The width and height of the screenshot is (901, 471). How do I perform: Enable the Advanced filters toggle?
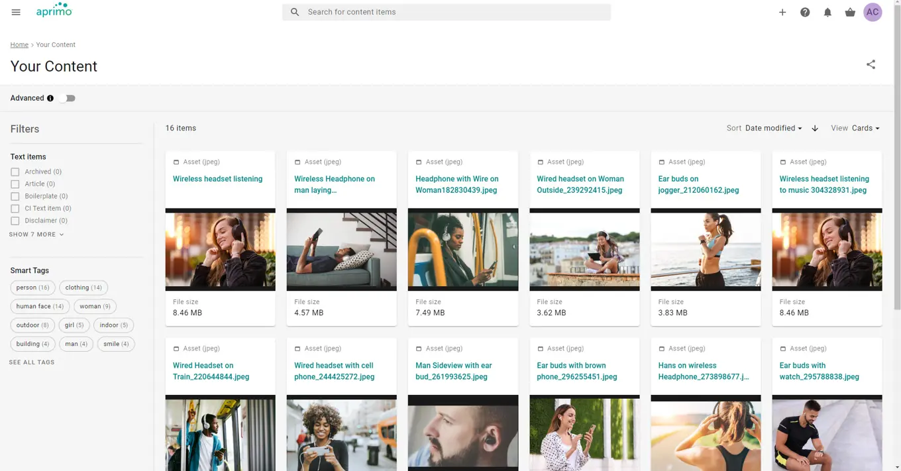66,97
